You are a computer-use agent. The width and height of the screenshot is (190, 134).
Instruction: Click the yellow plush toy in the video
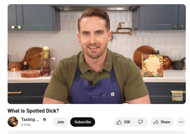(46, 53)
